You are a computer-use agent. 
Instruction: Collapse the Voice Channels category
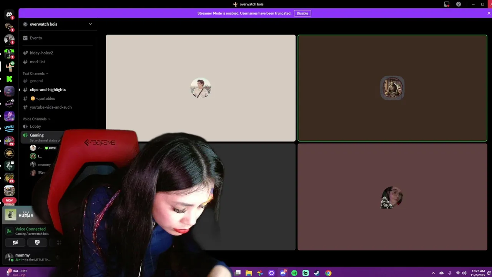click(37, 119)
